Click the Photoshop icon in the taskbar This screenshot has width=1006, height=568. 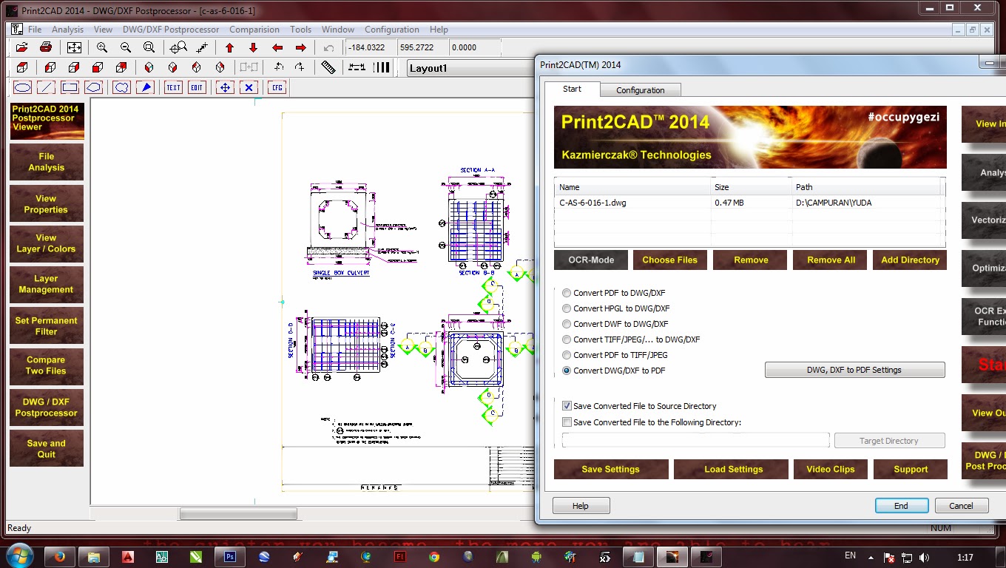point(229,557)
